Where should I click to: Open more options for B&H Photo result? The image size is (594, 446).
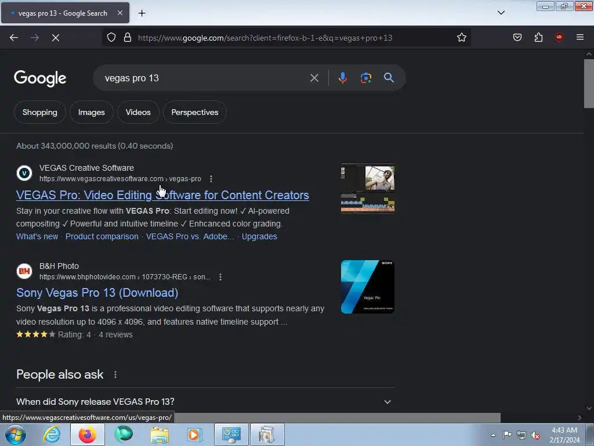(220, 277)
